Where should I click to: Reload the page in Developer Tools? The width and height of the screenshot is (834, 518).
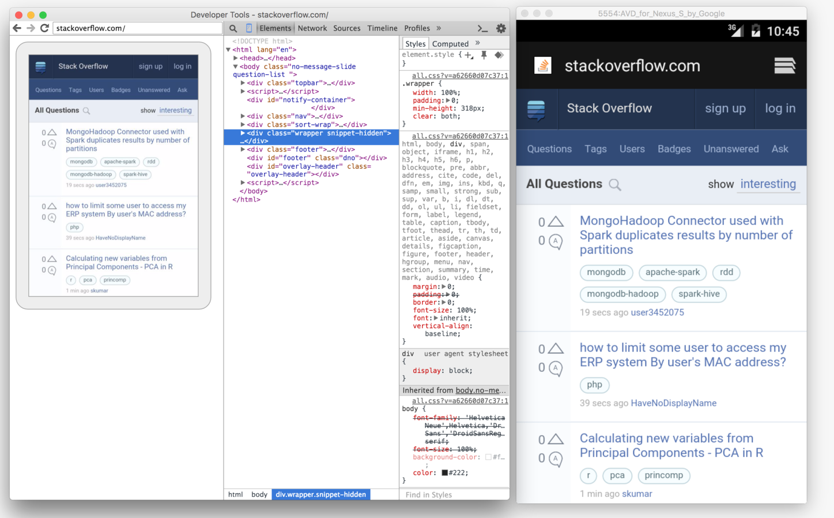coord(44,28)
